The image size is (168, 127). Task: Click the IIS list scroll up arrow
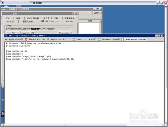[x=100, y=21]
